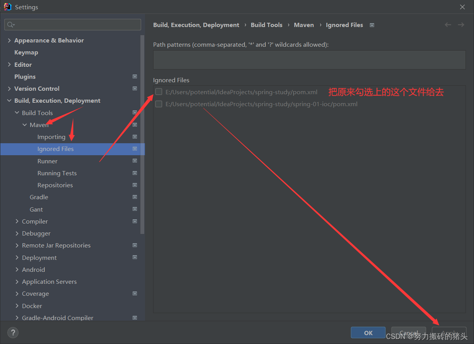Click project-level icon on Plugins row
474x344 pixels.
(135, 76)
